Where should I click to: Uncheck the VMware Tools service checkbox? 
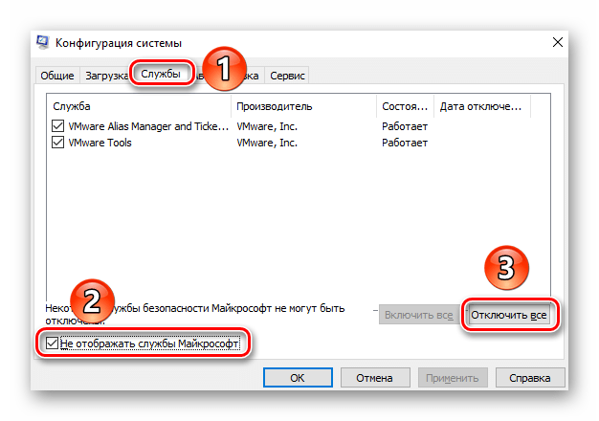57,143
